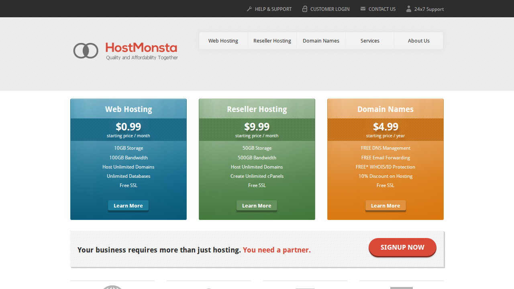Image resolution: width=514 pixels, height=289 pixels.
Task: Open the CONTACT US link
Action: [382, 9]
